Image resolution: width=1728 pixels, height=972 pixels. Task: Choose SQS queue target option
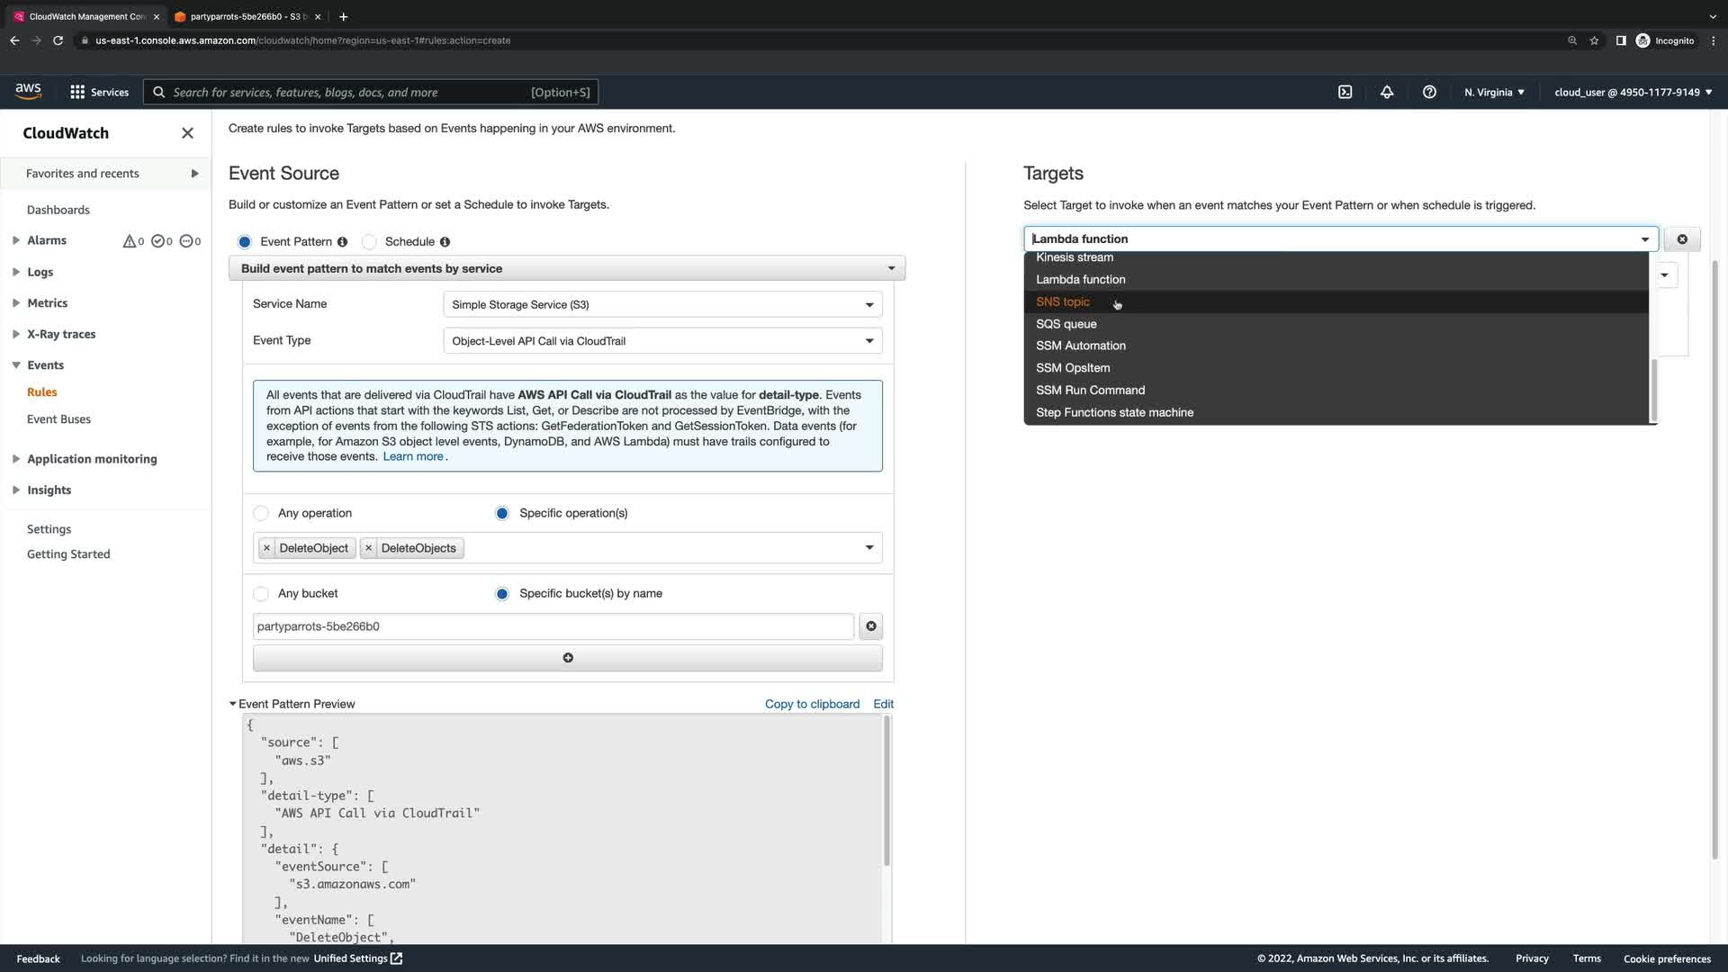point(1066,324)
